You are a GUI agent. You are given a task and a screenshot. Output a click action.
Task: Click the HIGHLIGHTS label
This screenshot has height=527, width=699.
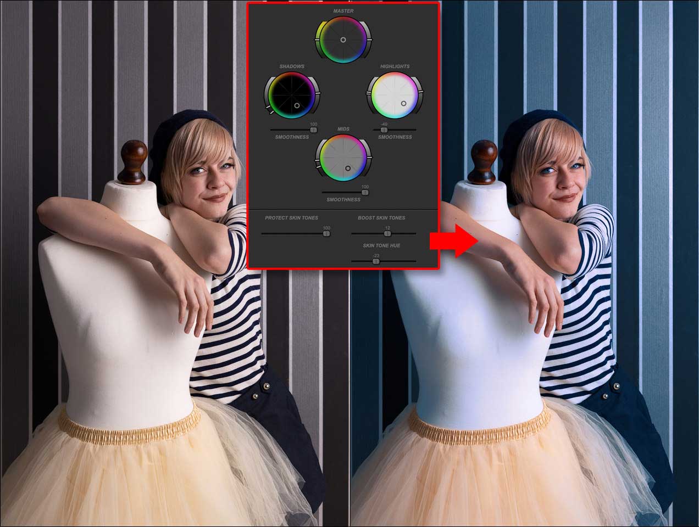[395, 66]
